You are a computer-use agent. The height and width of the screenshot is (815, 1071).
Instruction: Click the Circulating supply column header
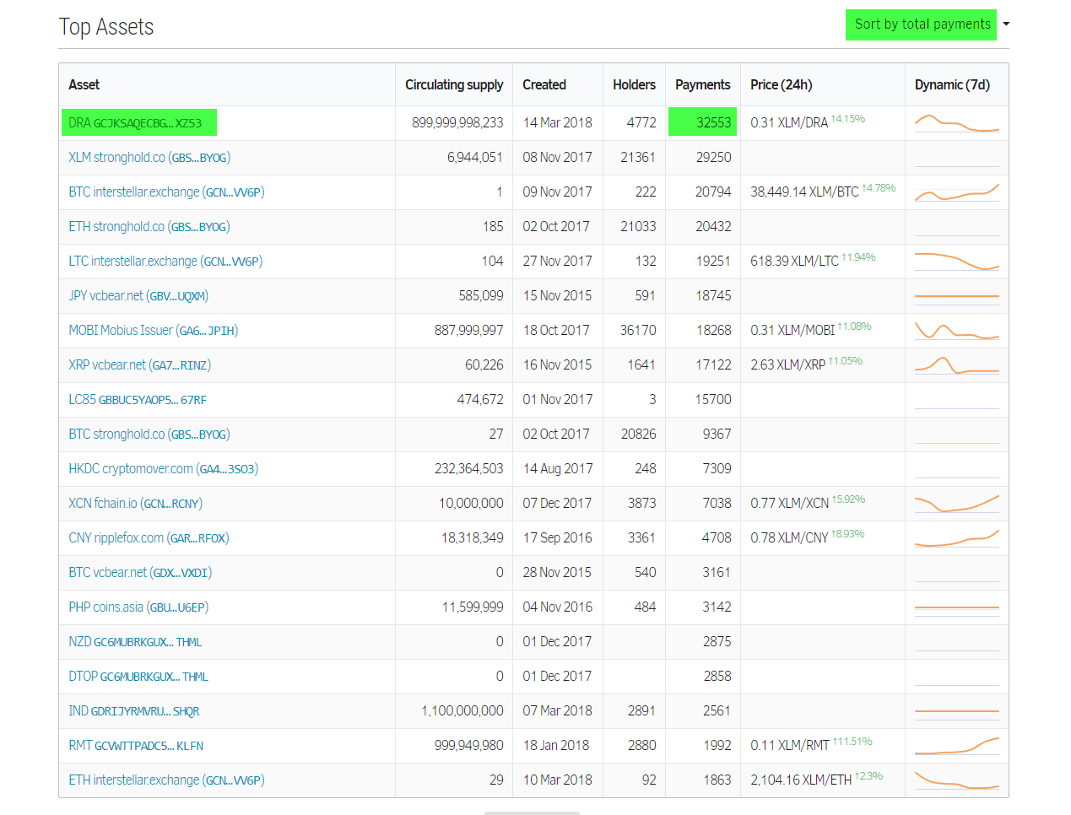454,84
